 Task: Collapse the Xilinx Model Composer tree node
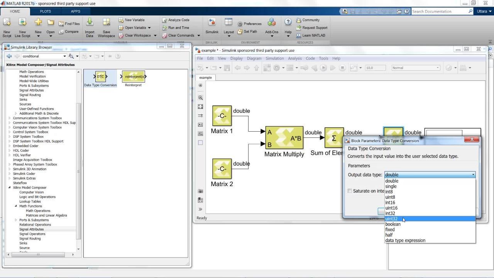click(10, 188)
